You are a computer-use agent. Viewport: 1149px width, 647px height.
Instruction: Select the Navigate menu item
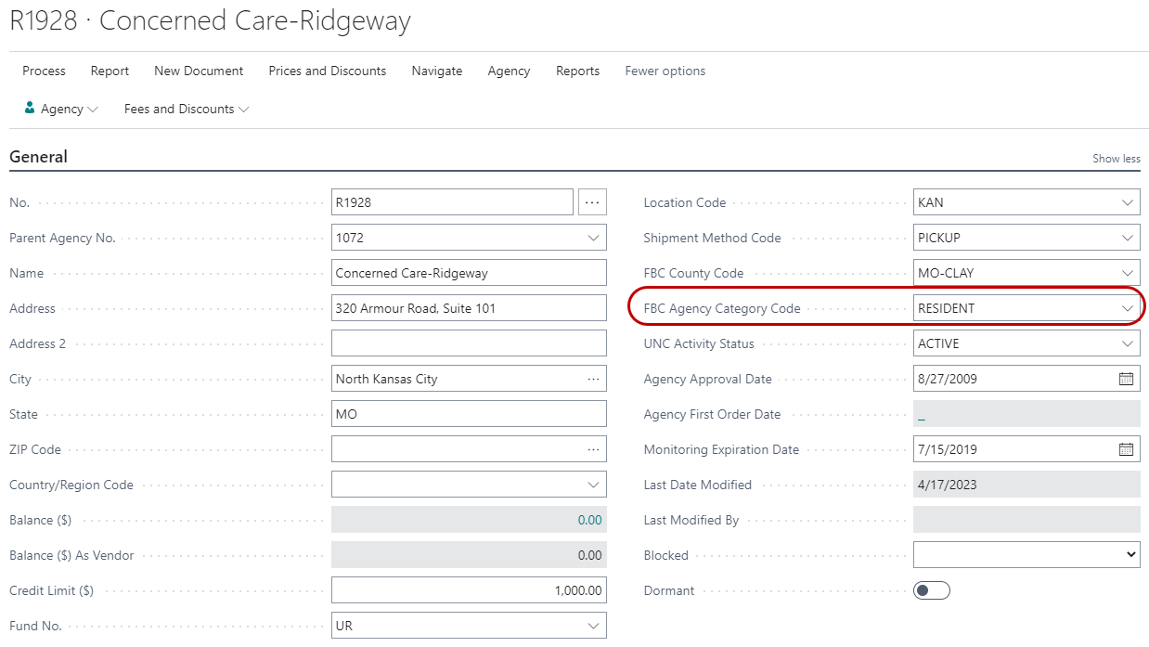[x=436, y=71]
